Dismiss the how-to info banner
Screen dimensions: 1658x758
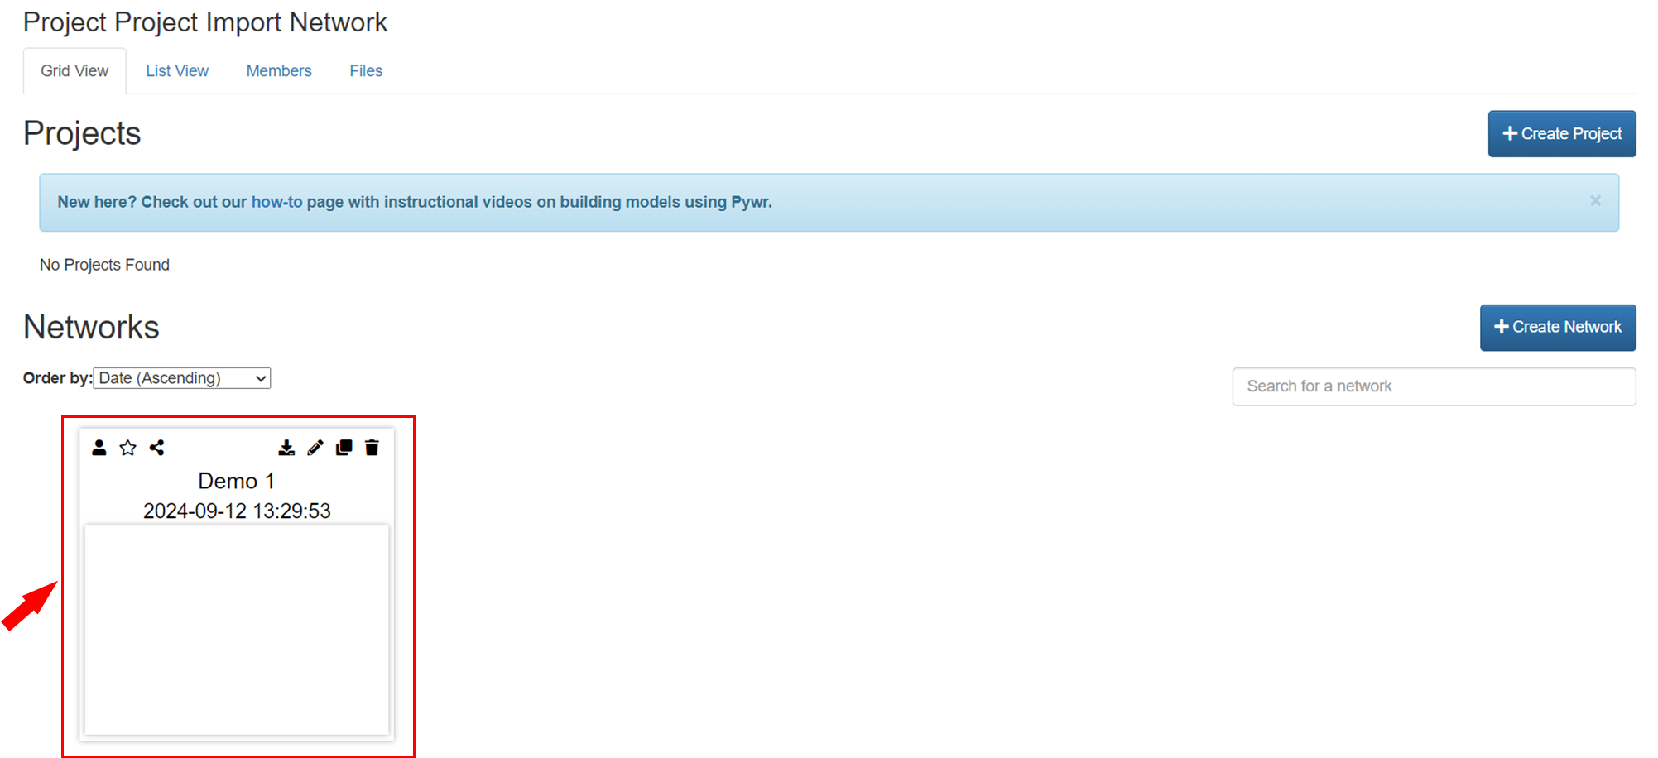(x=1595, y=201)
